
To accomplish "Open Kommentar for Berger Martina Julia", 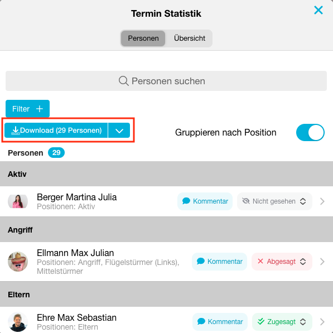I will click(x=205, y=201).
